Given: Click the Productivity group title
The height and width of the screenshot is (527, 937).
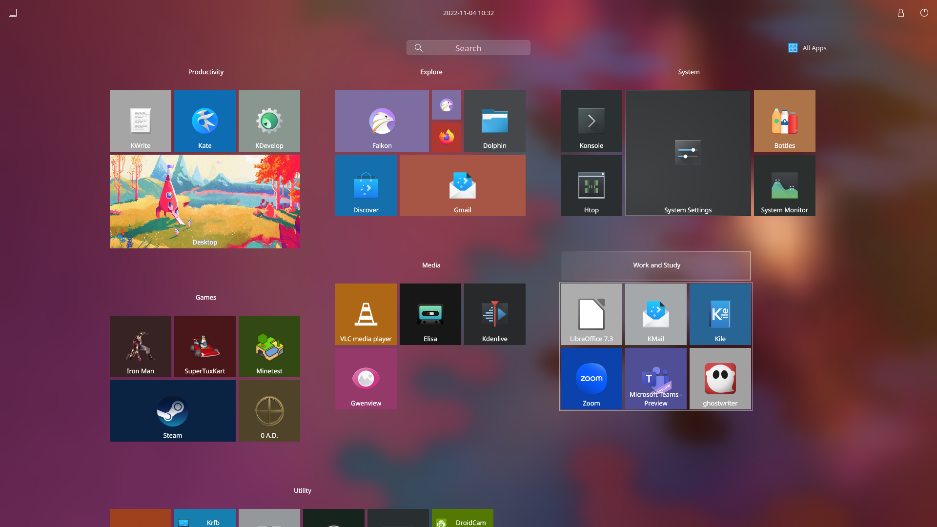Looking at the screenshot, I should 206,72.
